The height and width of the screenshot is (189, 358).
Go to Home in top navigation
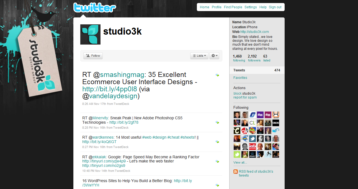pyautogui.click(x=205, y=7)
